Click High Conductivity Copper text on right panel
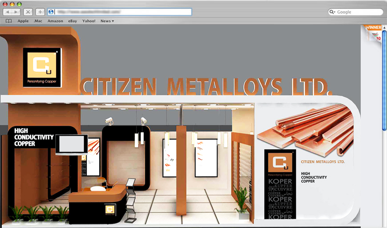The image size is (387, 228). [314, 177]
